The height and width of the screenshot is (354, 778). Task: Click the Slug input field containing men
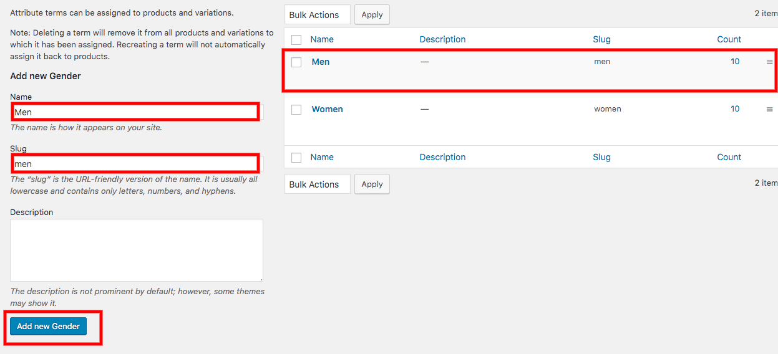pyautogui.click(x=137, y=164)
